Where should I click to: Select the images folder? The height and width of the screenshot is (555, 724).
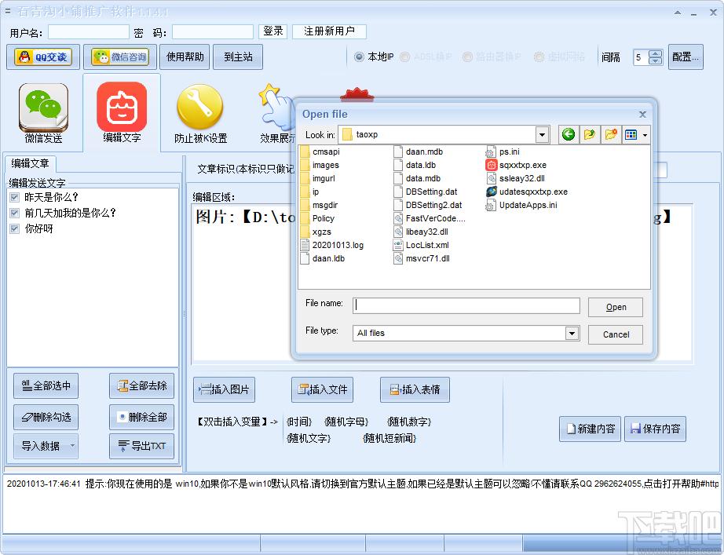pos(320,166)
